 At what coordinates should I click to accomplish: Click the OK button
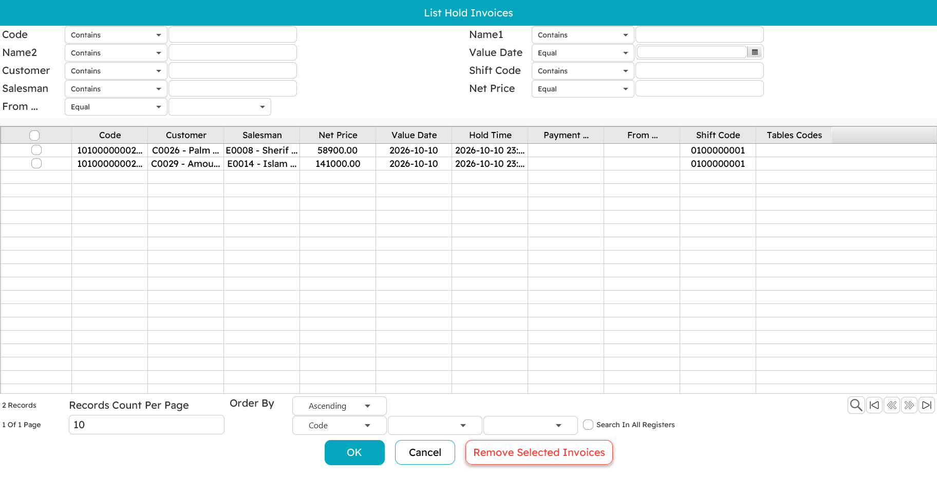[x=354, y=452]
